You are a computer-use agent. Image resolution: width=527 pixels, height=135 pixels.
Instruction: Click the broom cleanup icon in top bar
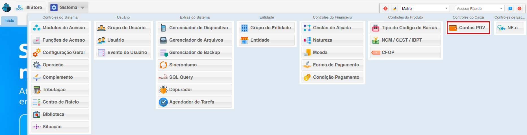(x=394, y=8)
